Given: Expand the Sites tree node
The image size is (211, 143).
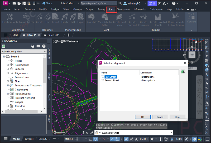Looking at the screenshot, I should (8, 81).
